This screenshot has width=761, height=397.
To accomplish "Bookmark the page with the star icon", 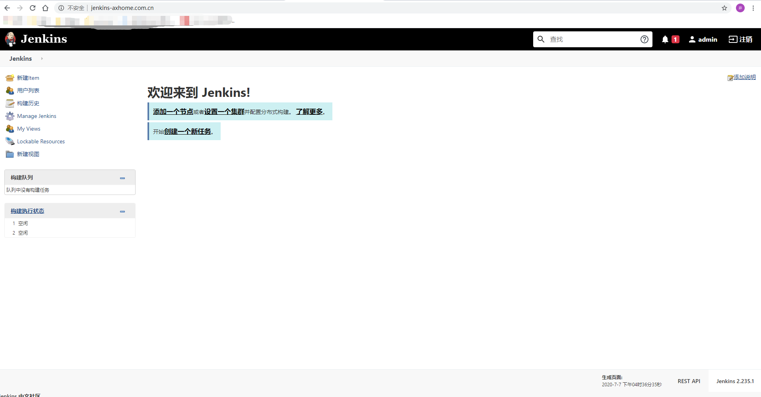I will click(x=724, y=8).
